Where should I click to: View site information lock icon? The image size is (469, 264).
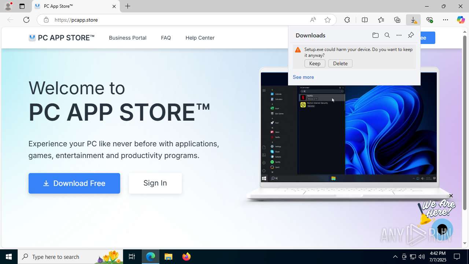pos(46,20)
